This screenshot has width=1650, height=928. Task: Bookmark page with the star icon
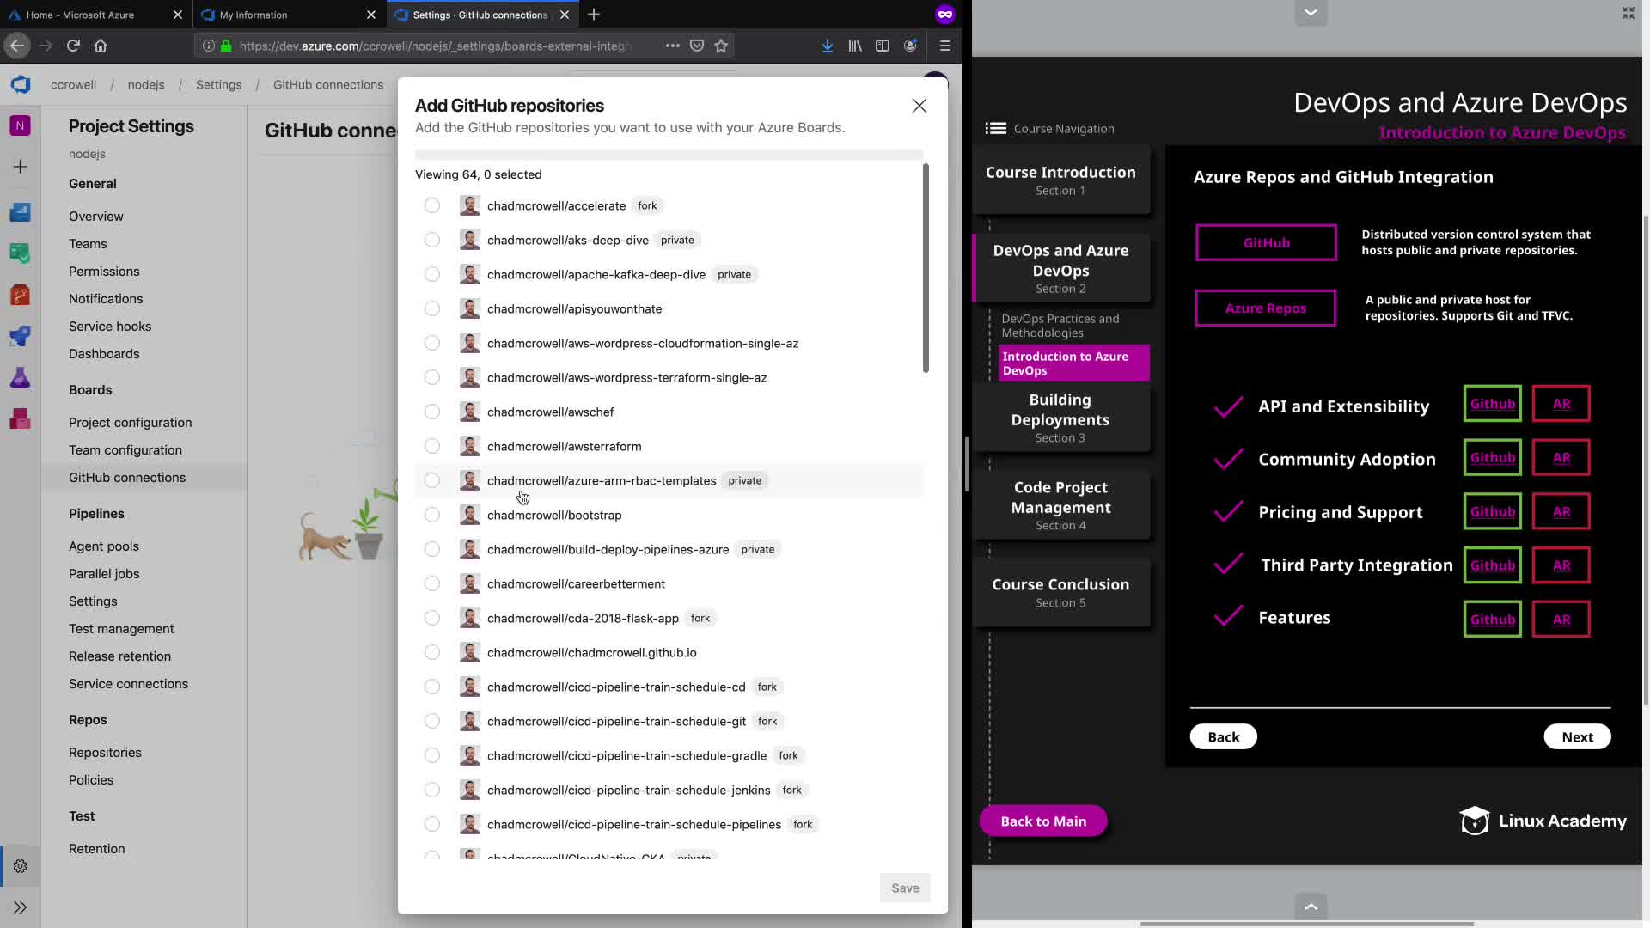click(721, 46)
